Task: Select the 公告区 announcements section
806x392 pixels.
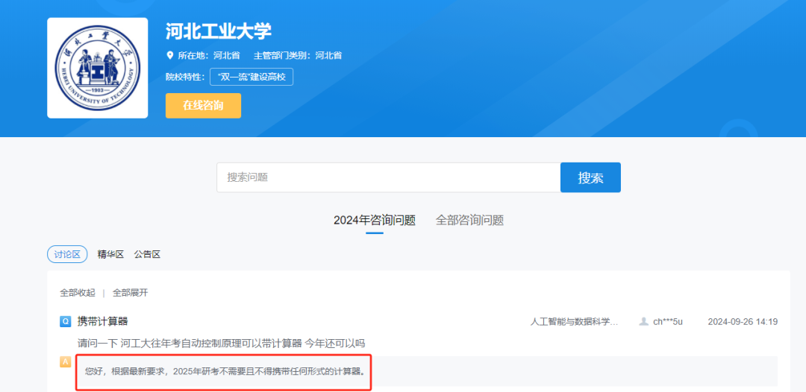Action: 148,254
